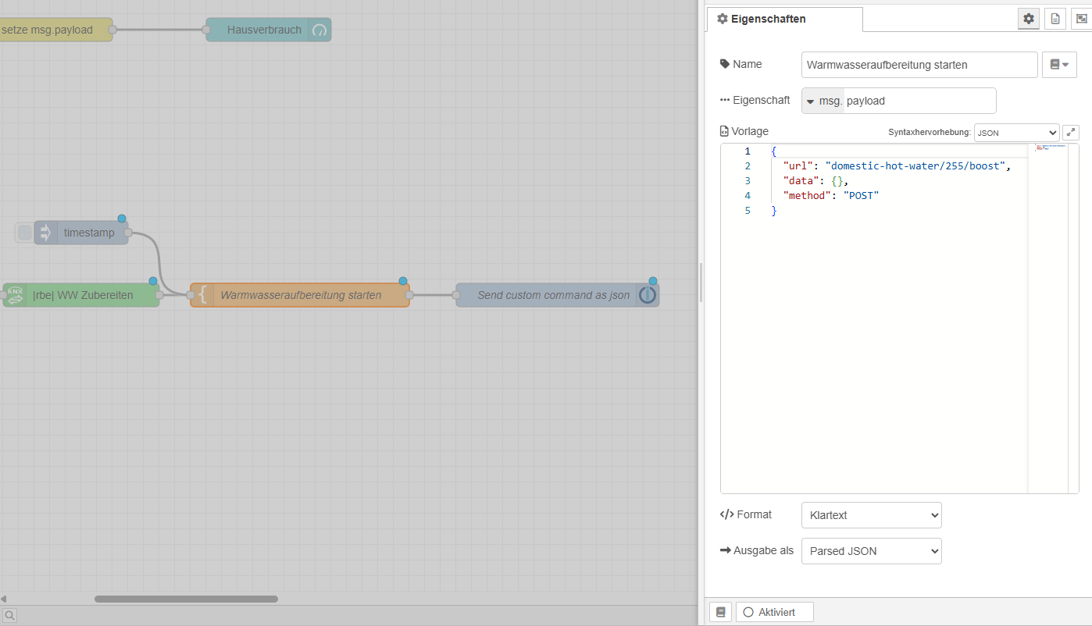Click arrow icon on timestamp inject node
Viewport: 1092px width, 626px height.
[45, 233]
